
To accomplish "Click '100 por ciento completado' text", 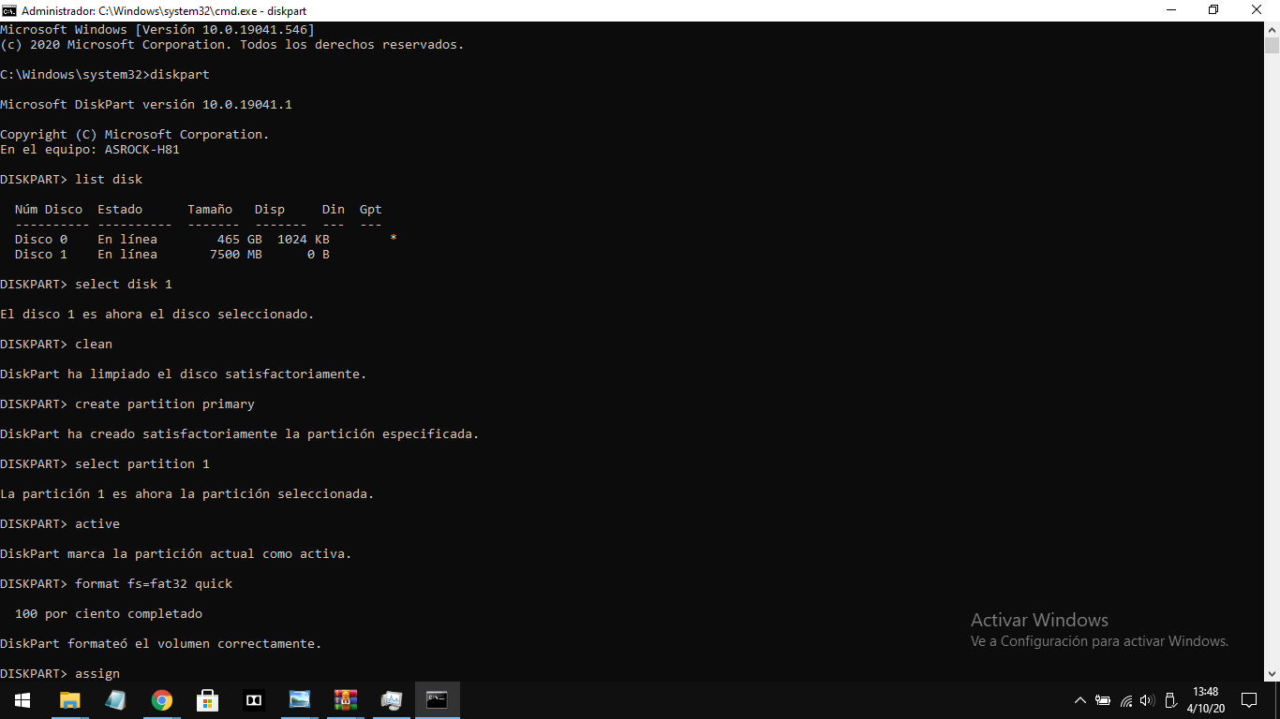I will (x=109, y=613).
